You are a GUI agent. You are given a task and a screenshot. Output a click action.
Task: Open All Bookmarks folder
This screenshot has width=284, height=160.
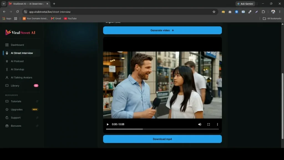tap(272, 19)
